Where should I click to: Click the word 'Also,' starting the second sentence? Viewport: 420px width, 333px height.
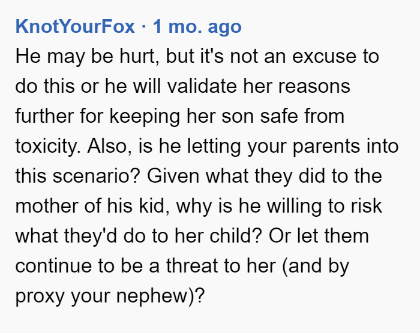(x=110, y=146)
